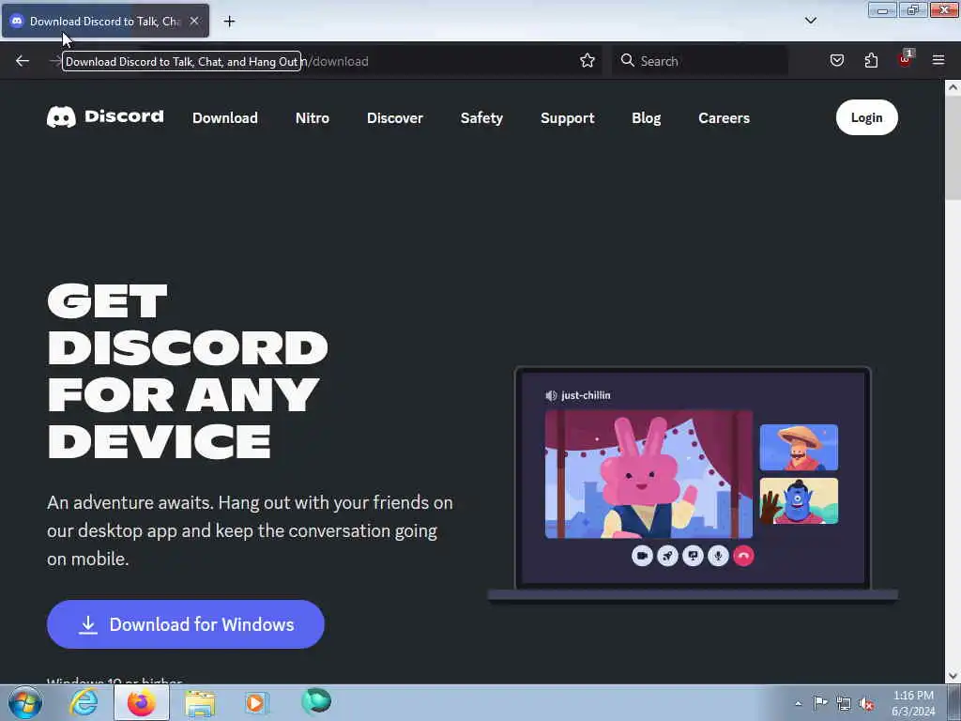Click the Login button
The height and width of the screenshot is (721, 961).
(x=866, y=117)
